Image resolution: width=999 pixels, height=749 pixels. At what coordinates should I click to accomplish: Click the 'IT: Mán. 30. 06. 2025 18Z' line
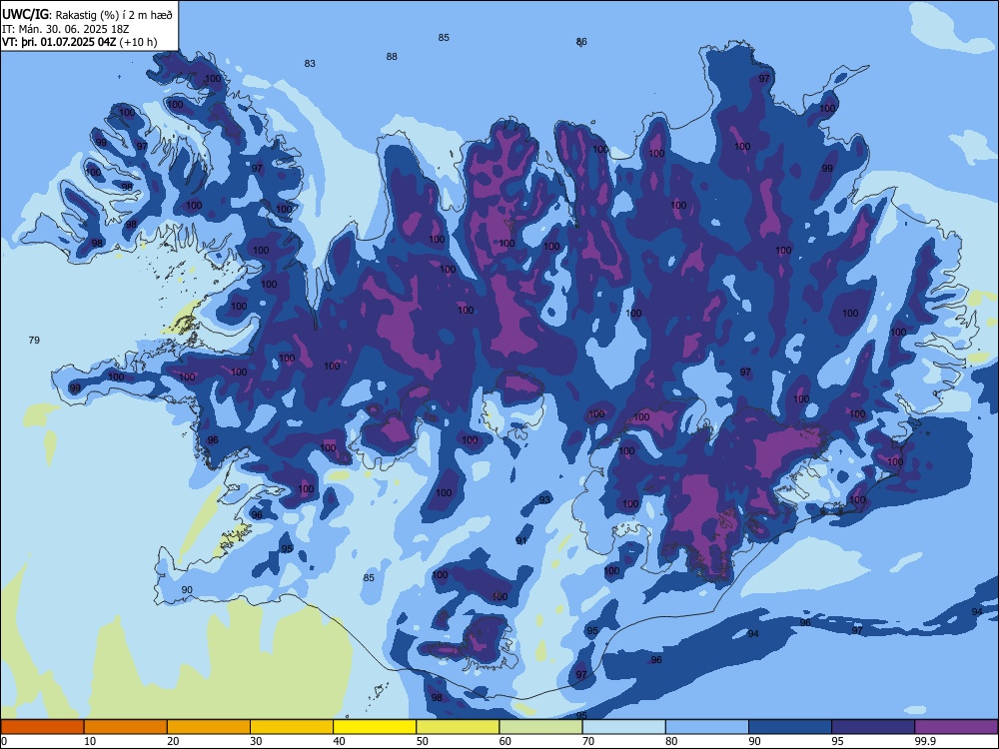(x=66, y=29)
